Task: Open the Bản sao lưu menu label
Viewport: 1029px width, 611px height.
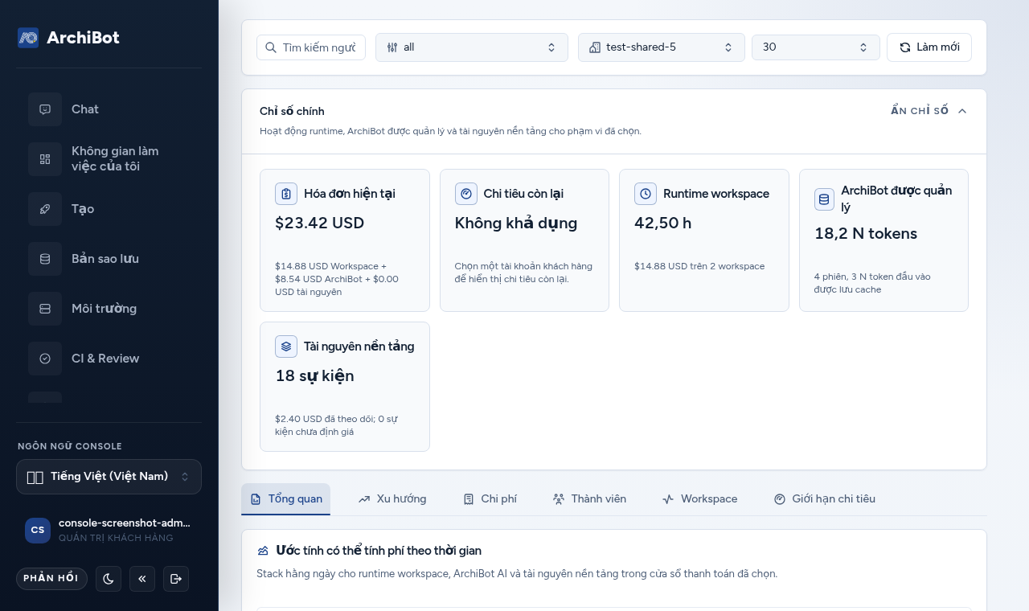Action: point(105,259)
